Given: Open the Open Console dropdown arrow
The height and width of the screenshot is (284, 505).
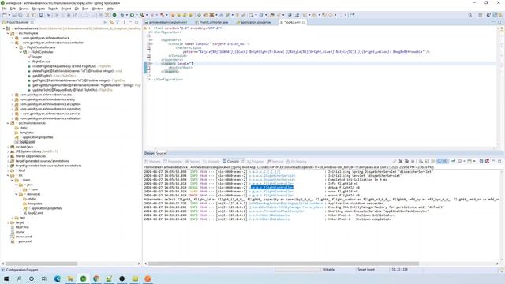Looking at the screenshot, I should click(474, 161).
